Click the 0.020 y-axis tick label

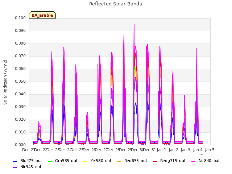(x=20, y=120)
